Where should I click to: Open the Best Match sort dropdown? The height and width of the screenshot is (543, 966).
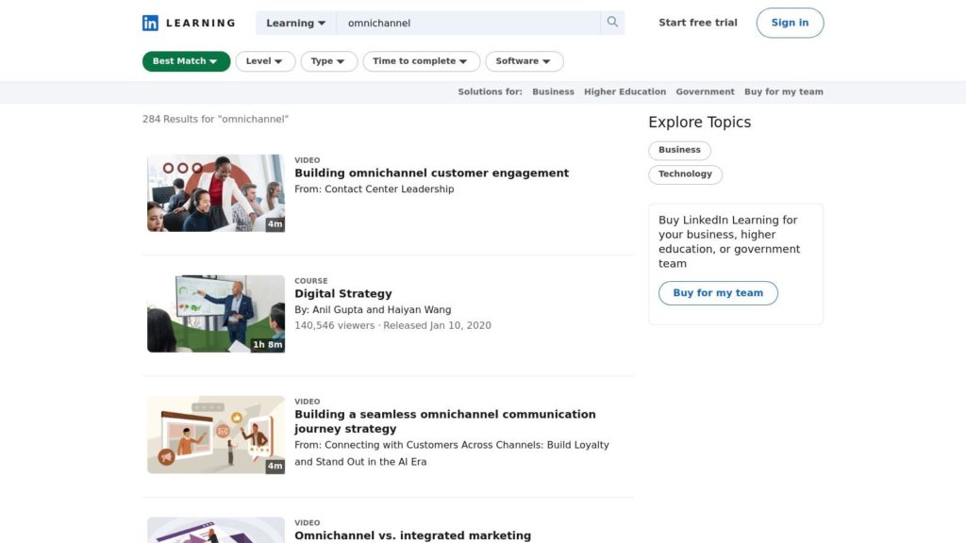[186, 61]
